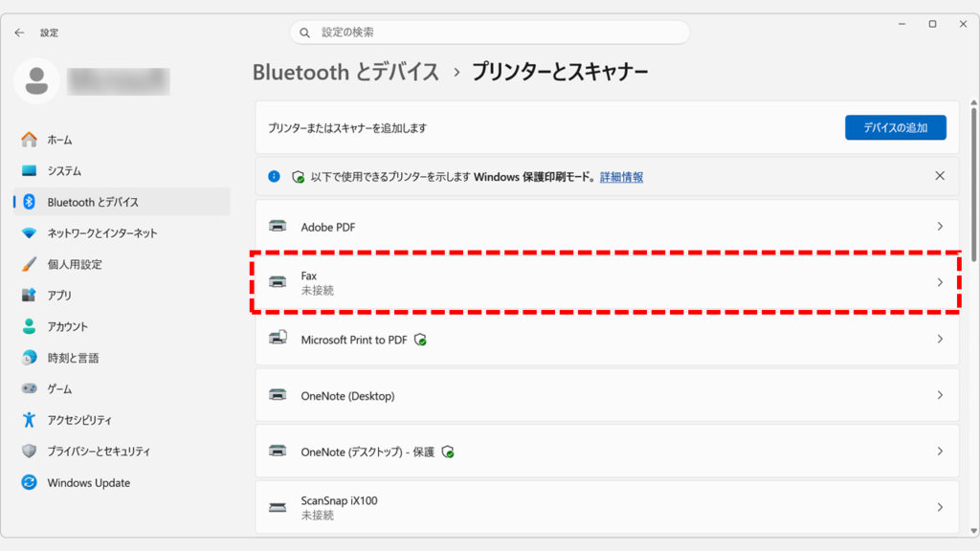This screenshot has width=980, height=551.
Task: Open OneNote (Desktop) row chevron
Action: (940, 395)
